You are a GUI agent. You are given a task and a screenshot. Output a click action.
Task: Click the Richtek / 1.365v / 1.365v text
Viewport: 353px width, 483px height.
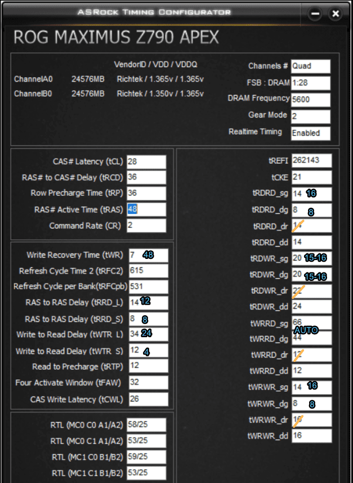[160, 79]
